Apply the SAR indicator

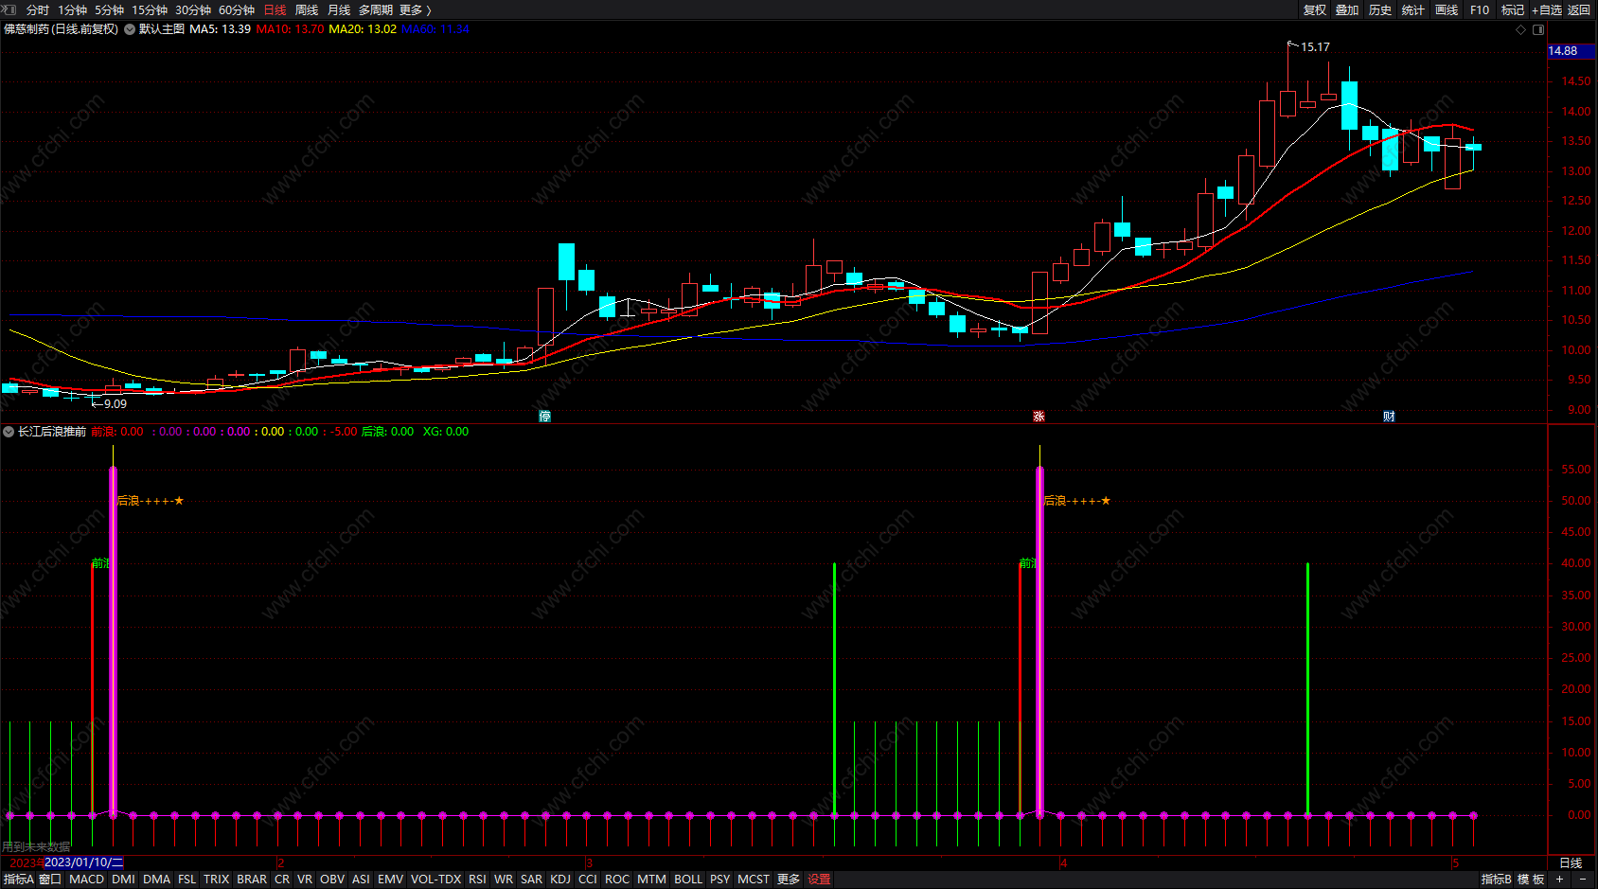tap(532, 880)
